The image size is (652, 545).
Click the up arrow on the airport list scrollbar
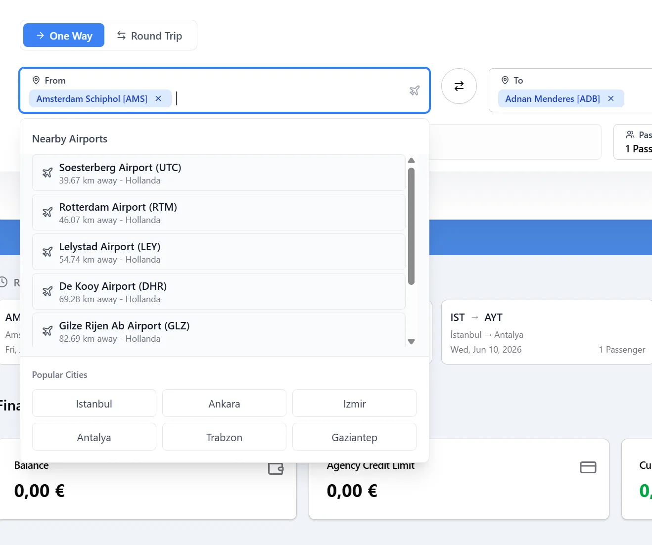411,160
